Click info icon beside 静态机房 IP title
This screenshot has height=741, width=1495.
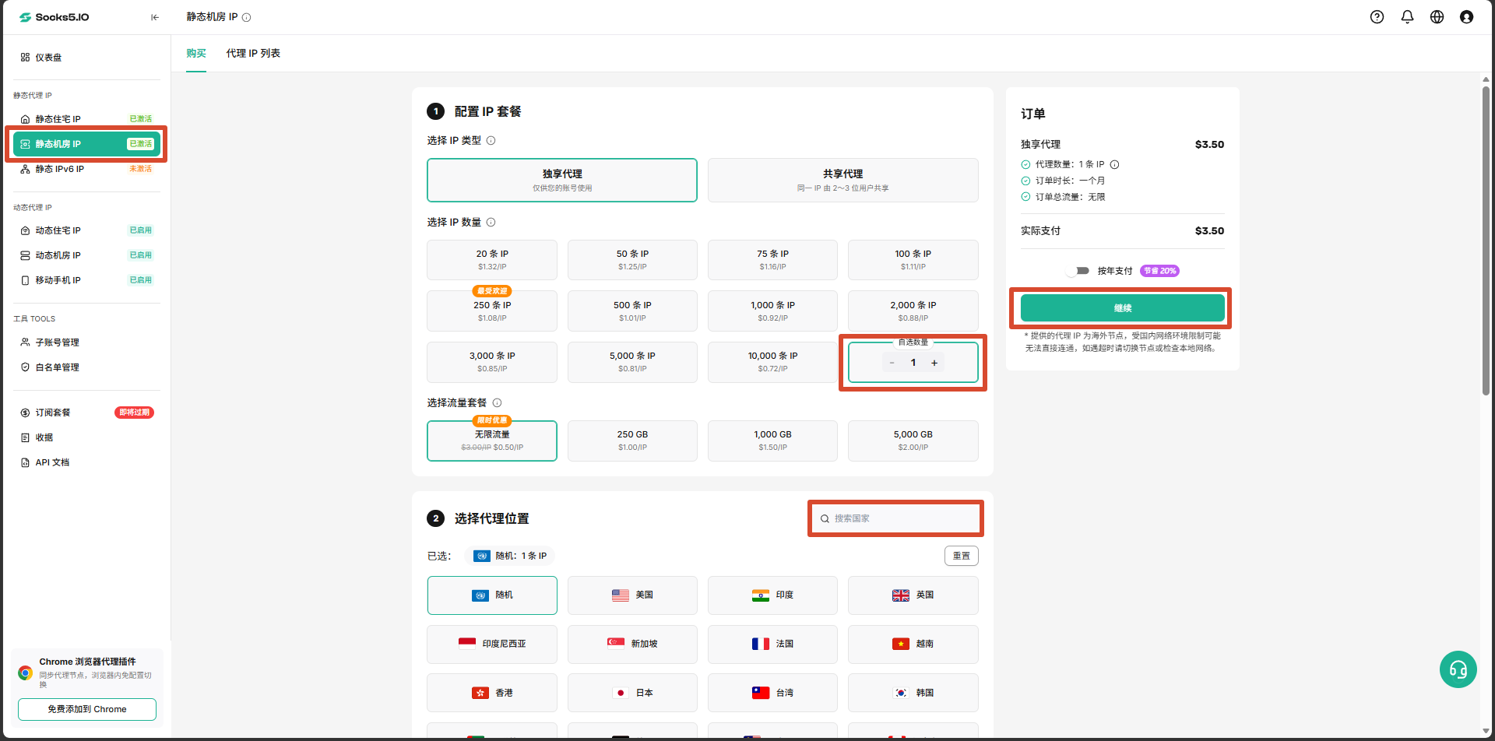(247, 17)
